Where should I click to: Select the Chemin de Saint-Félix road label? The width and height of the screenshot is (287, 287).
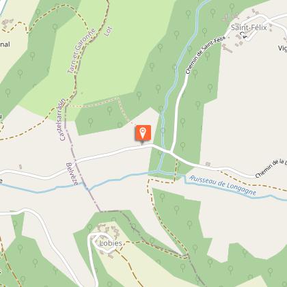[x=204, y=55]
